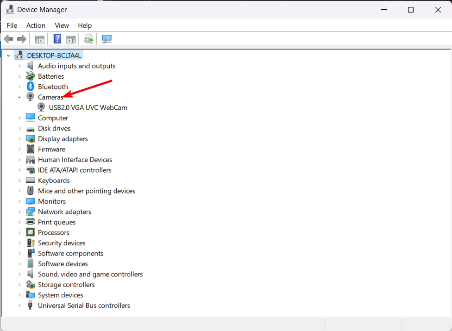The image size is (452, 331).
Task: Click the mouse icon beside Mice and other pointing devices
Action: [x=30, y=190]
